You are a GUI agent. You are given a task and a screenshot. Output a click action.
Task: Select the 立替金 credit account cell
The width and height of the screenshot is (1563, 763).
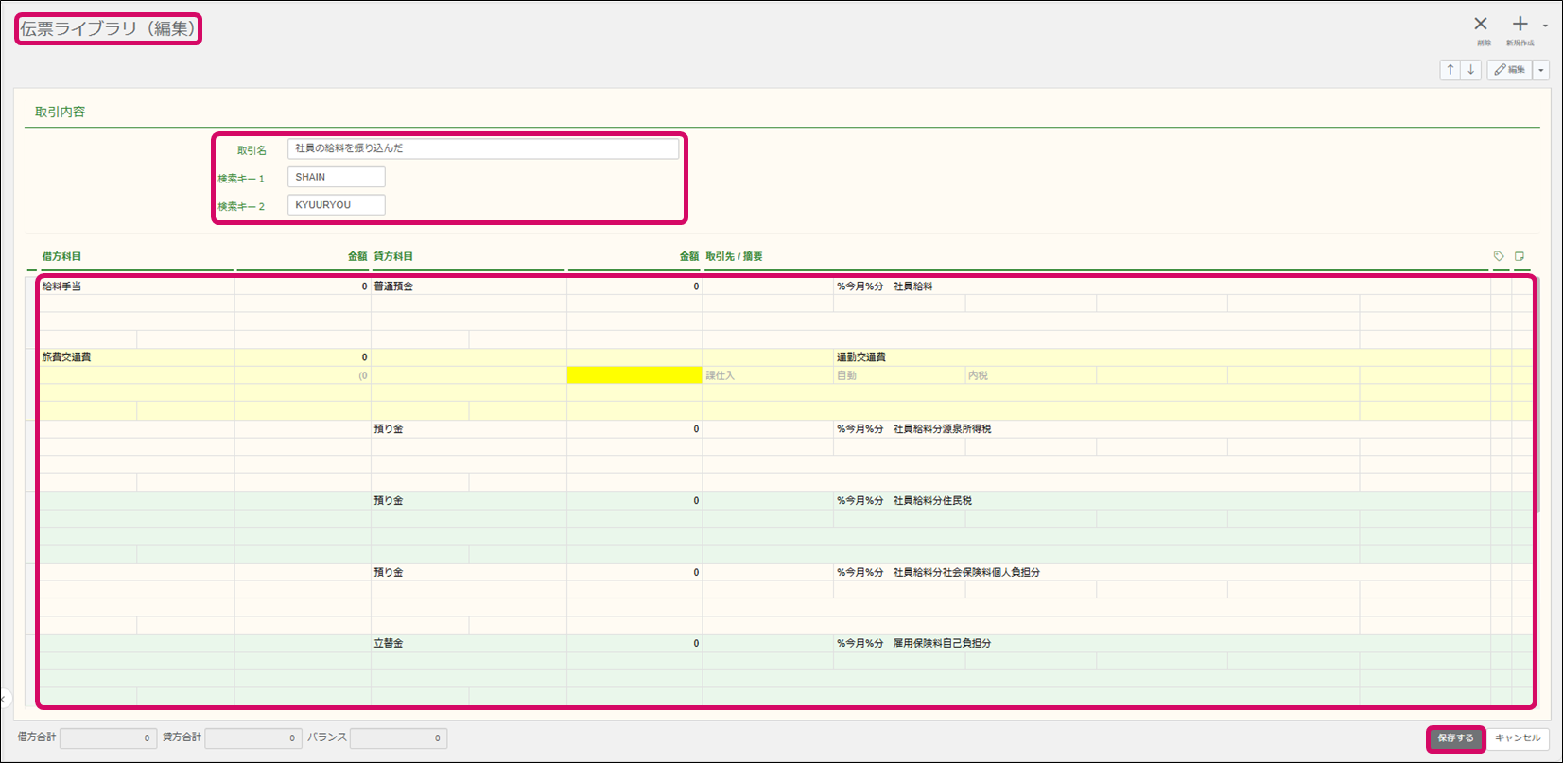[x=468, y=643]
